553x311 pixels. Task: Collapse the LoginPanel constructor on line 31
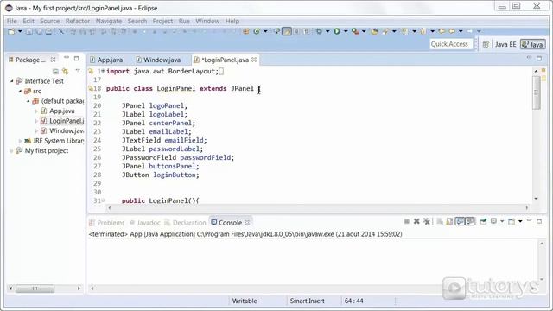tap(104, 200)
